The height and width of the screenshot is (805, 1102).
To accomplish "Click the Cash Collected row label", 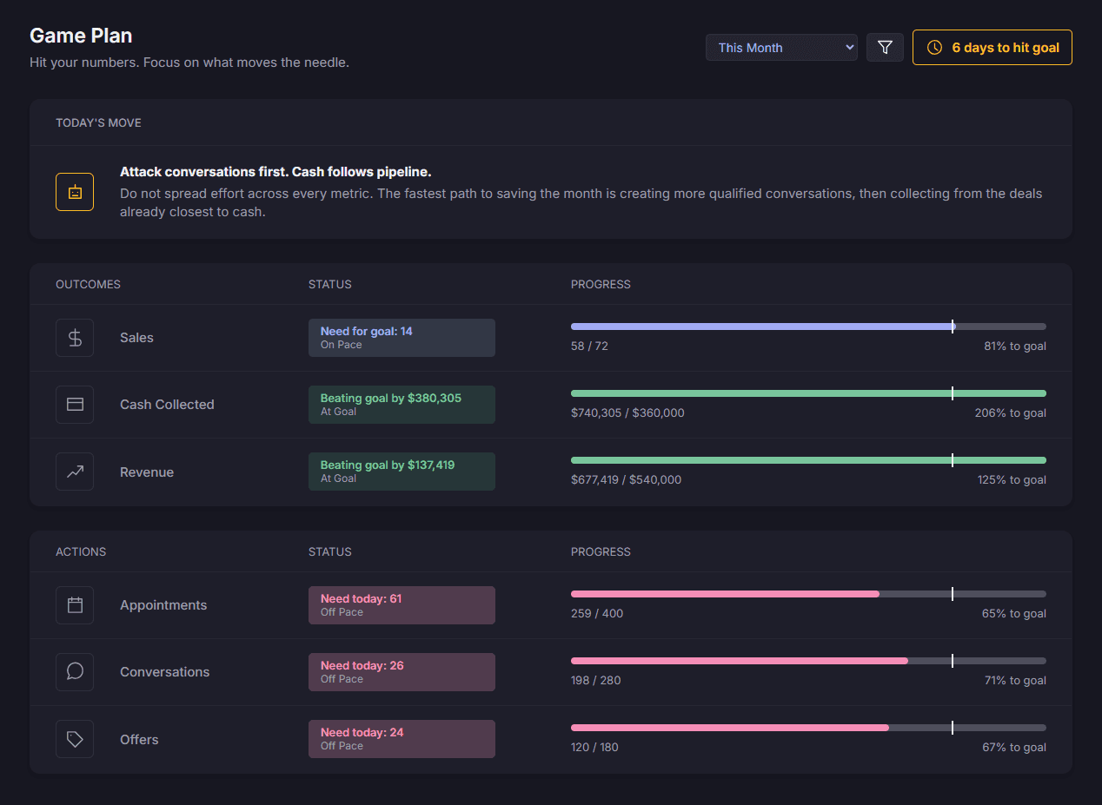I will click(167, 405).
